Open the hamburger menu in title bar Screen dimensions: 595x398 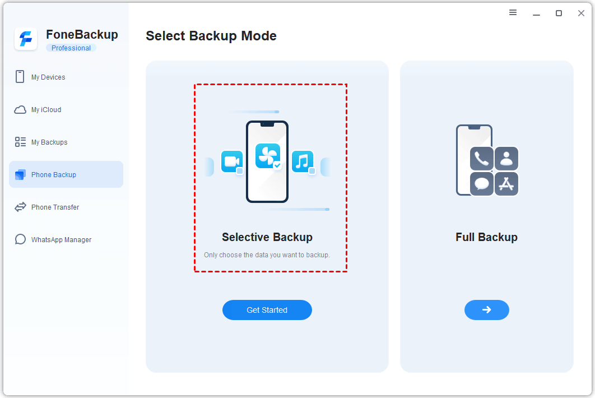[513, 12]
